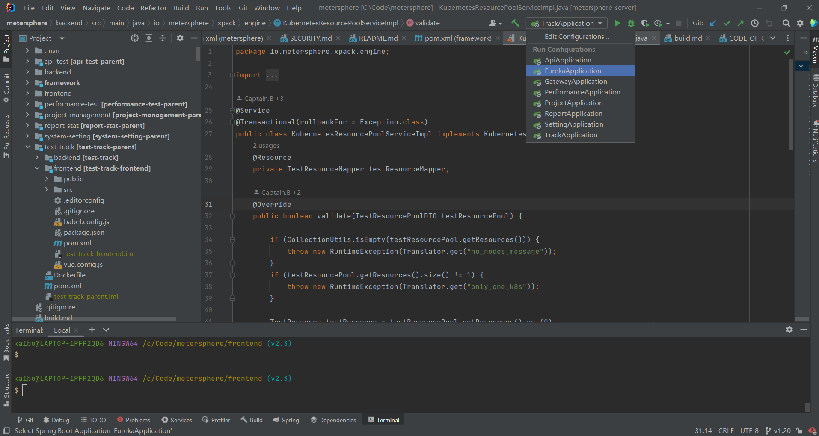819x436 pixels.
Task: Collapse the test-track module node
Action: tap(27, 147)
